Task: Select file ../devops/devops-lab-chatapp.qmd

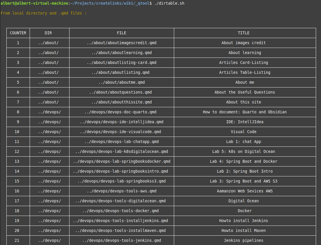Action: [122, 142]
